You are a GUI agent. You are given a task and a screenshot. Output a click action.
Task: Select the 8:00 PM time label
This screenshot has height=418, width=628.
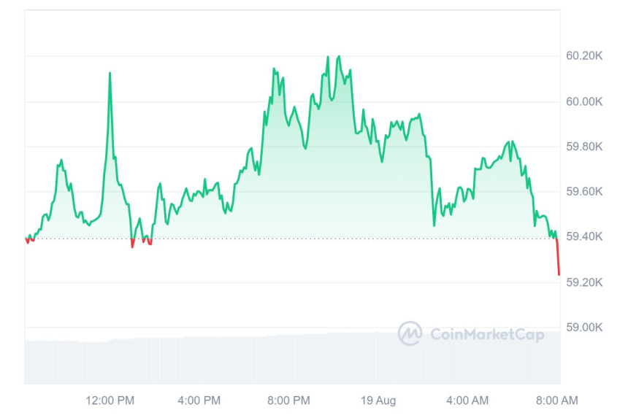[289, 400]
